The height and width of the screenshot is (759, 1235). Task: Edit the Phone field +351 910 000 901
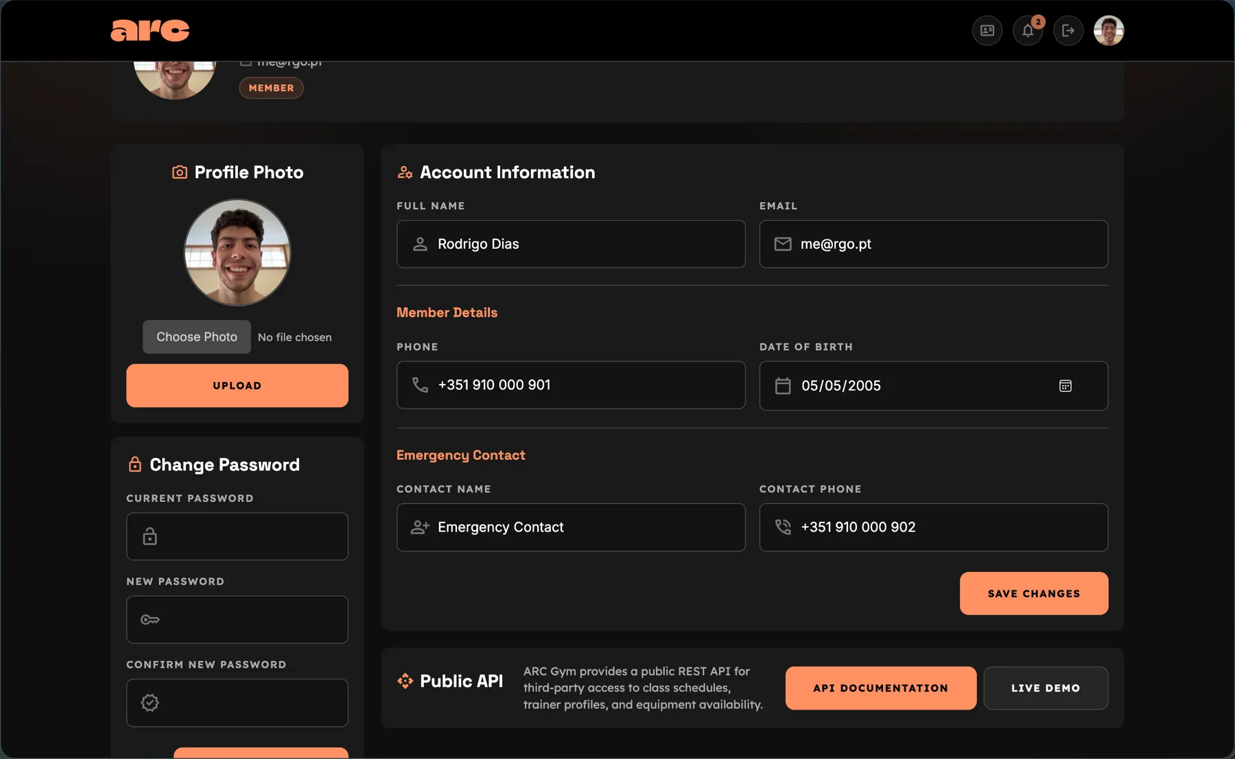571,385
